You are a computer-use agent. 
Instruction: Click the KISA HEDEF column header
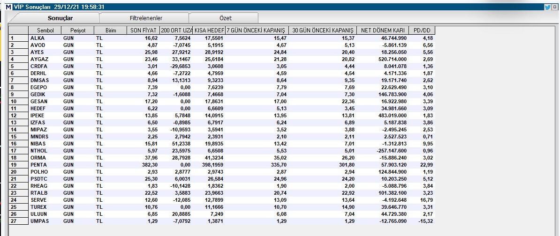209,30
